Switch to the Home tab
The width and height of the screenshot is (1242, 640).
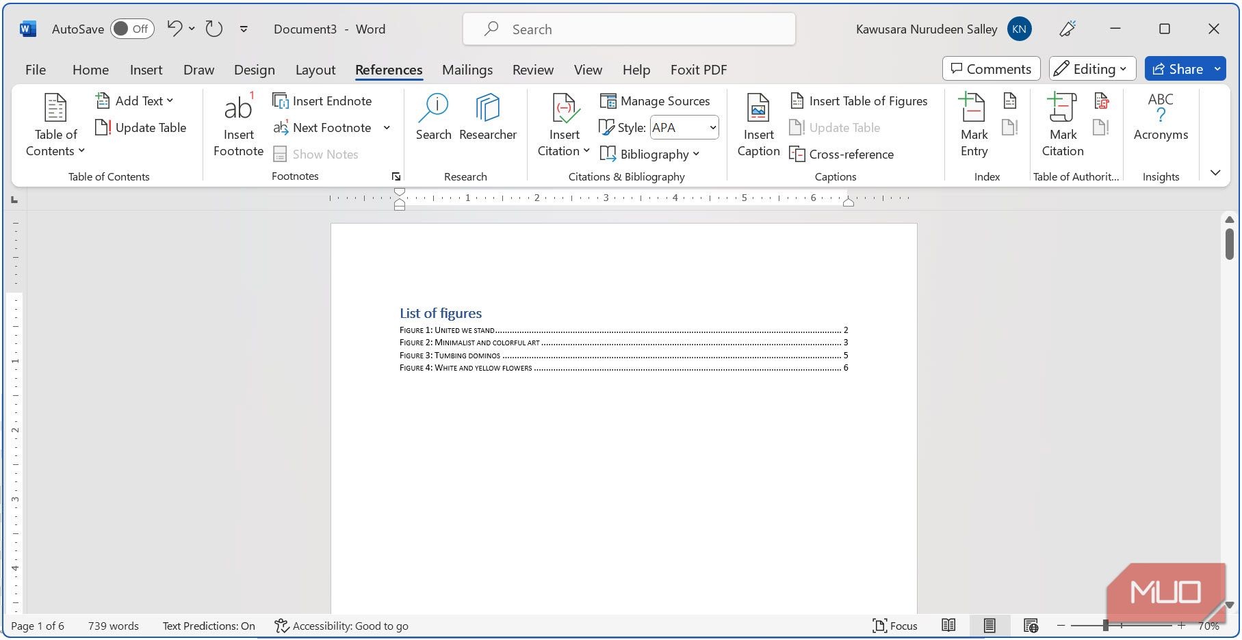point(90,70)
